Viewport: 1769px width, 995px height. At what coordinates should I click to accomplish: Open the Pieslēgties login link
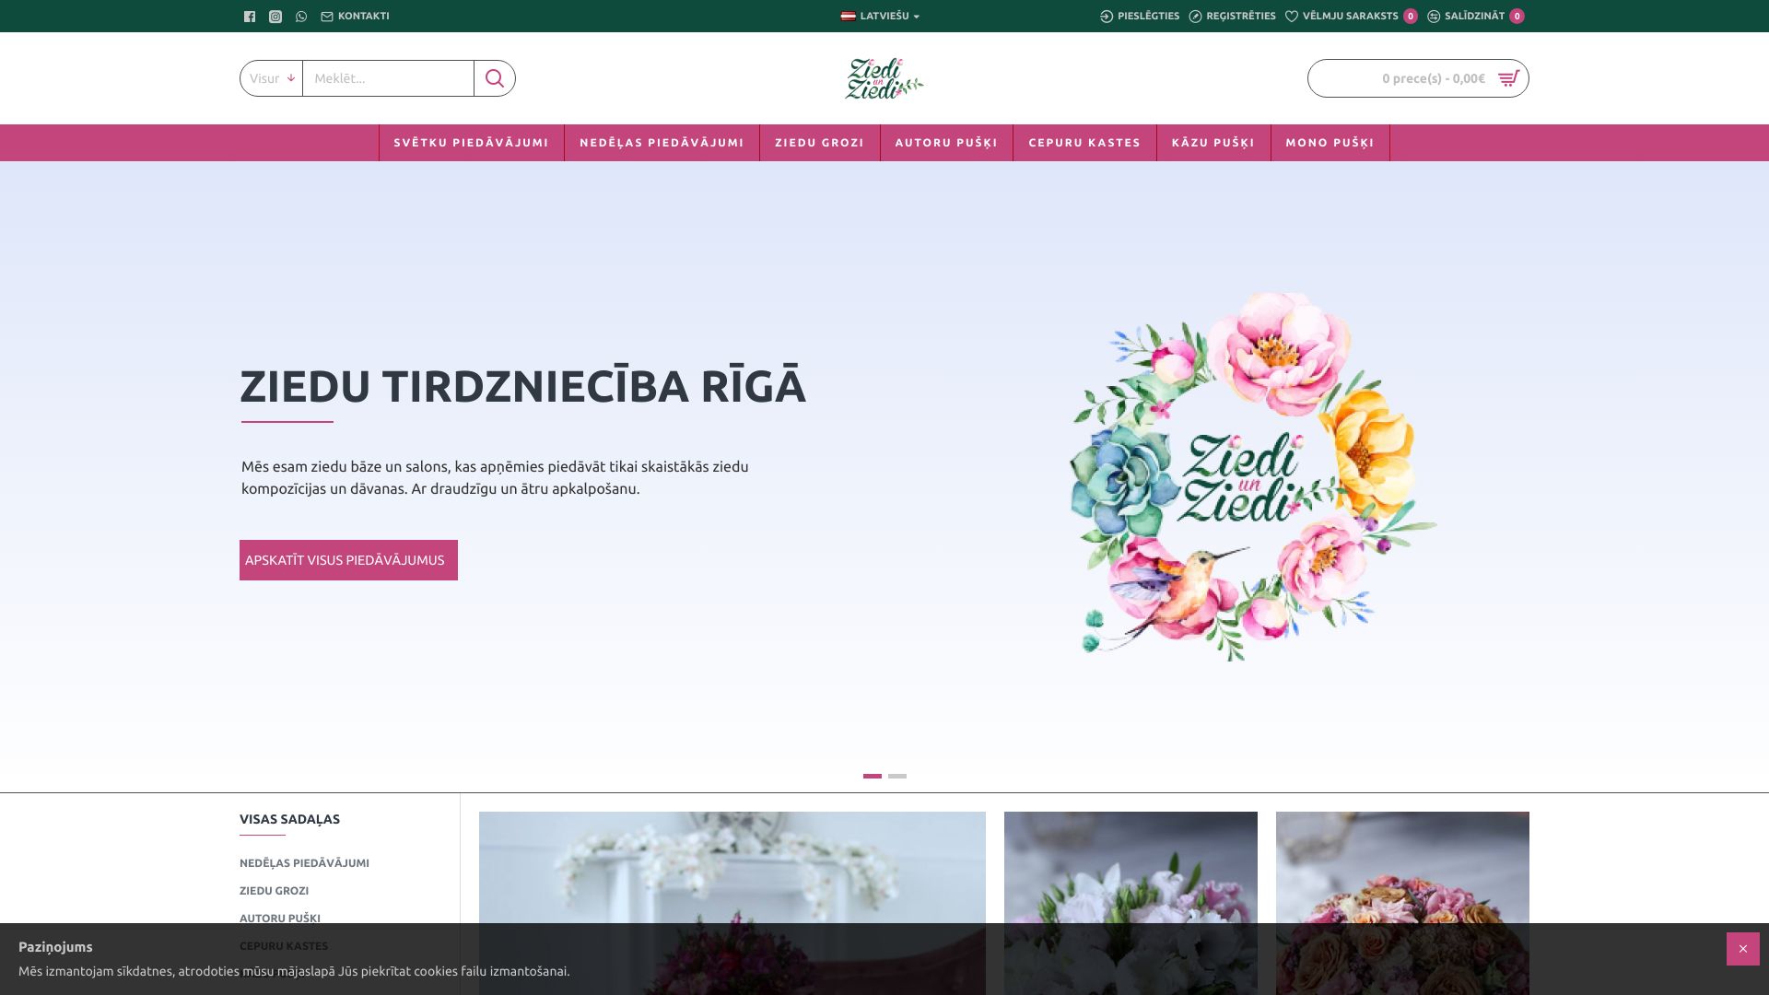(1140, 17)
